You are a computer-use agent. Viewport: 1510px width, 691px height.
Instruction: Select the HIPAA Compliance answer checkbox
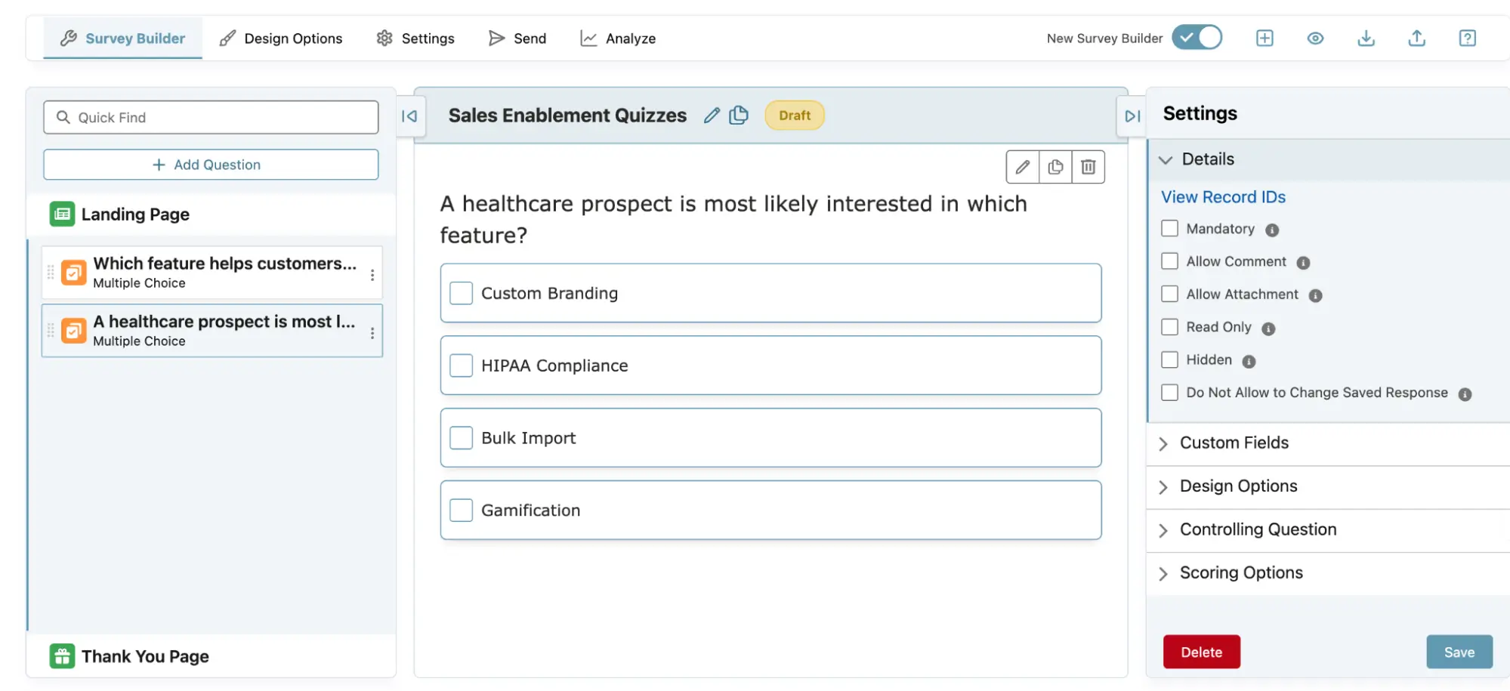[461, 366]
